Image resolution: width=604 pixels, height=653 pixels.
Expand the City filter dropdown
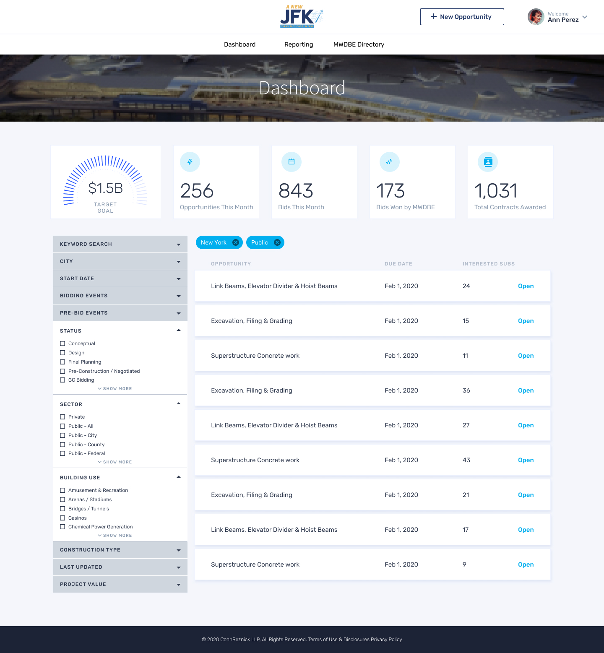(120, 261)
